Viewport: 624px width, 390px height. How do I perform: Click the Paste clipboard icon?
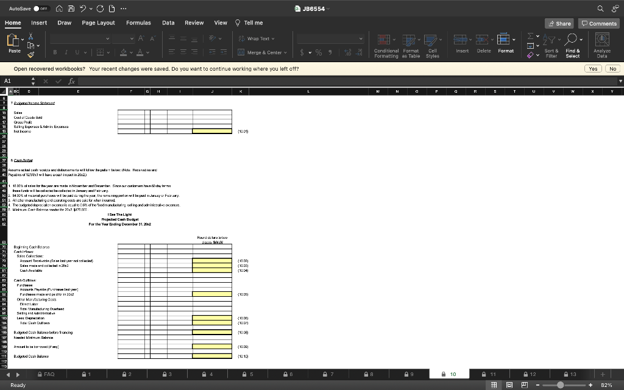[13, 40]
